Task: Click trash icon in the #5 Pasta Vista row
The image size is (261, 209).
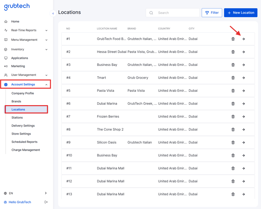Action: tap(233, 91)
